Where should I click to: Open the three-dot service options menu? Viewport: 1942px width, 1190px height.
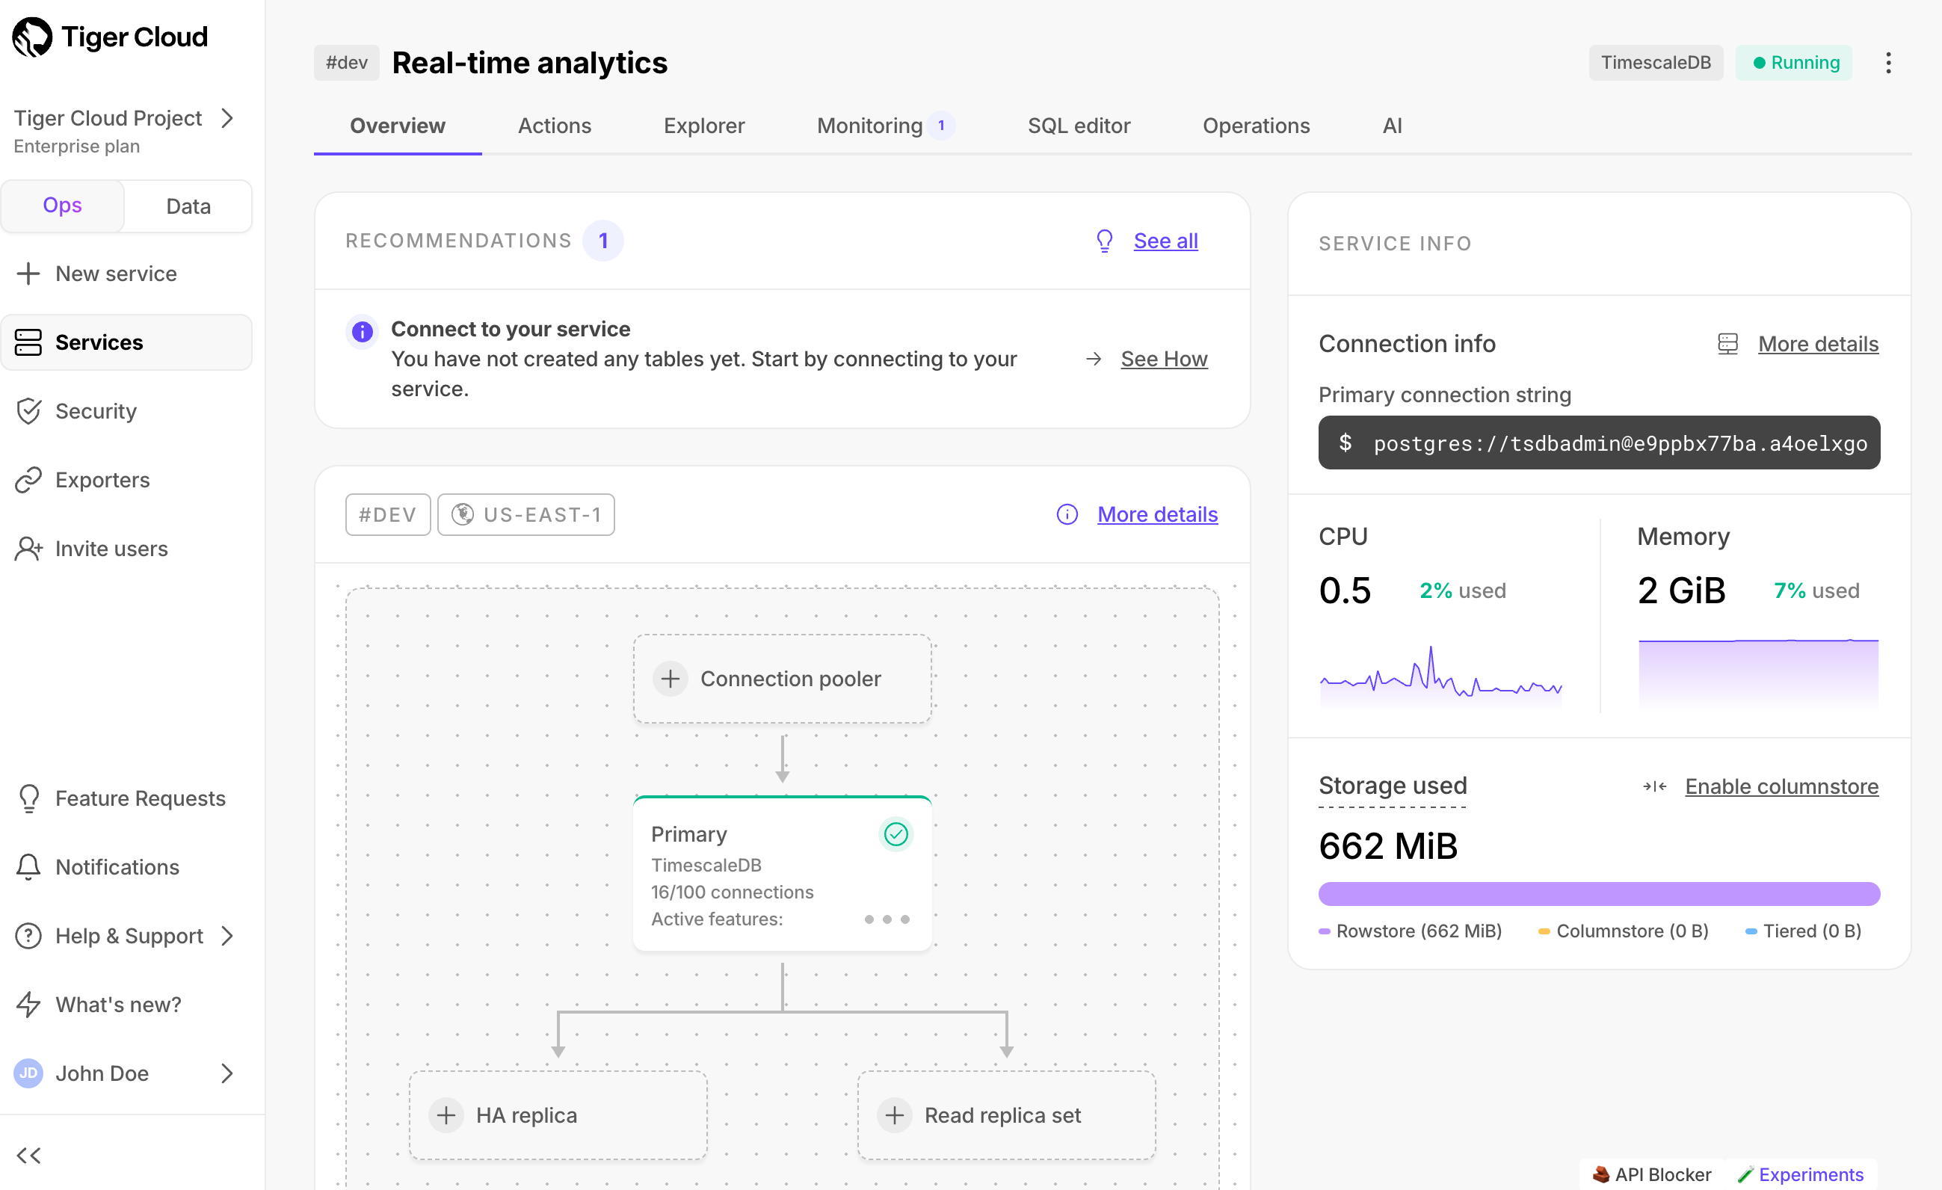[1887, 62]
